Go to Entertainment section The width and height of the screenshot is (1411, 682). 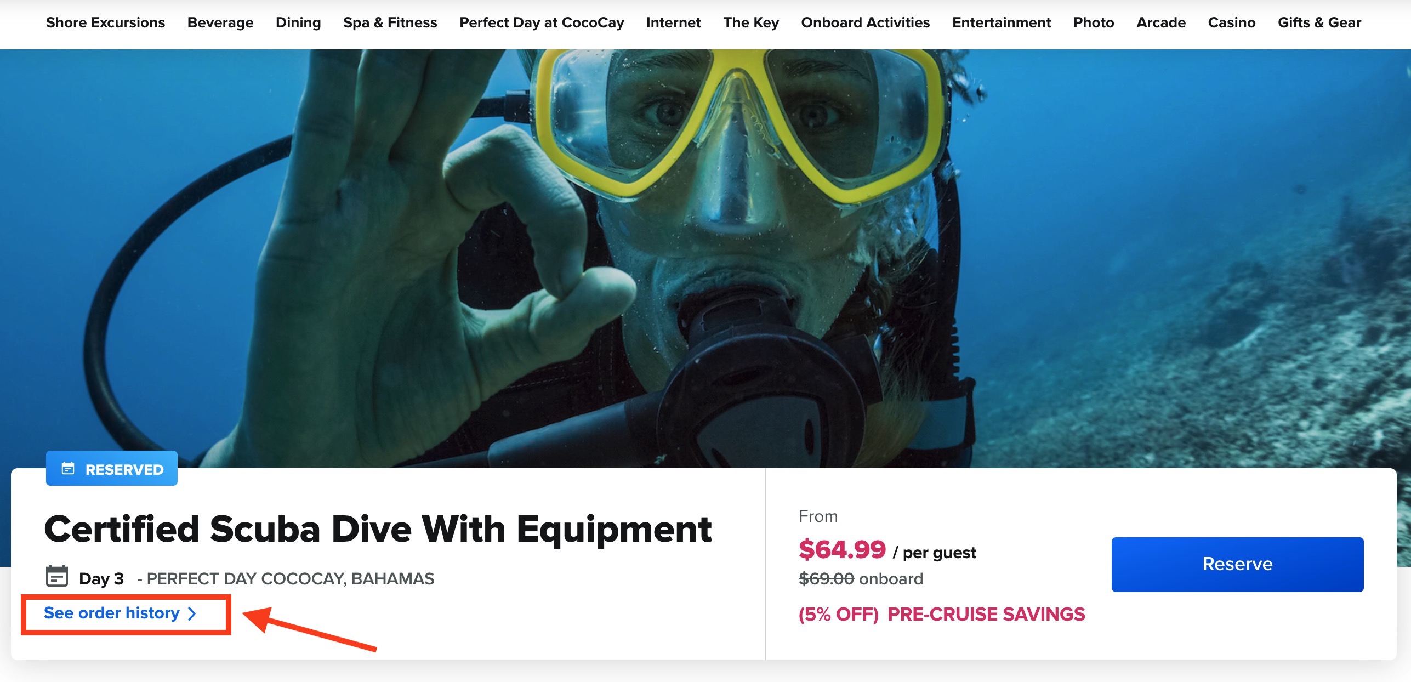pyautogui.click(x=1002, y=22)
